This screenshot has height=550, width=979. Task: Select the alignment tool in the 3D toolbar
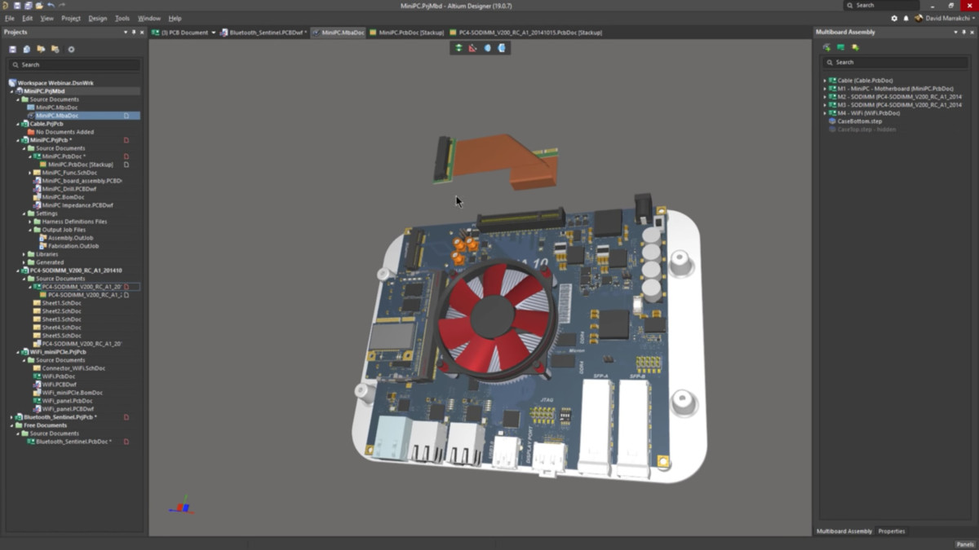coord(459,47)
